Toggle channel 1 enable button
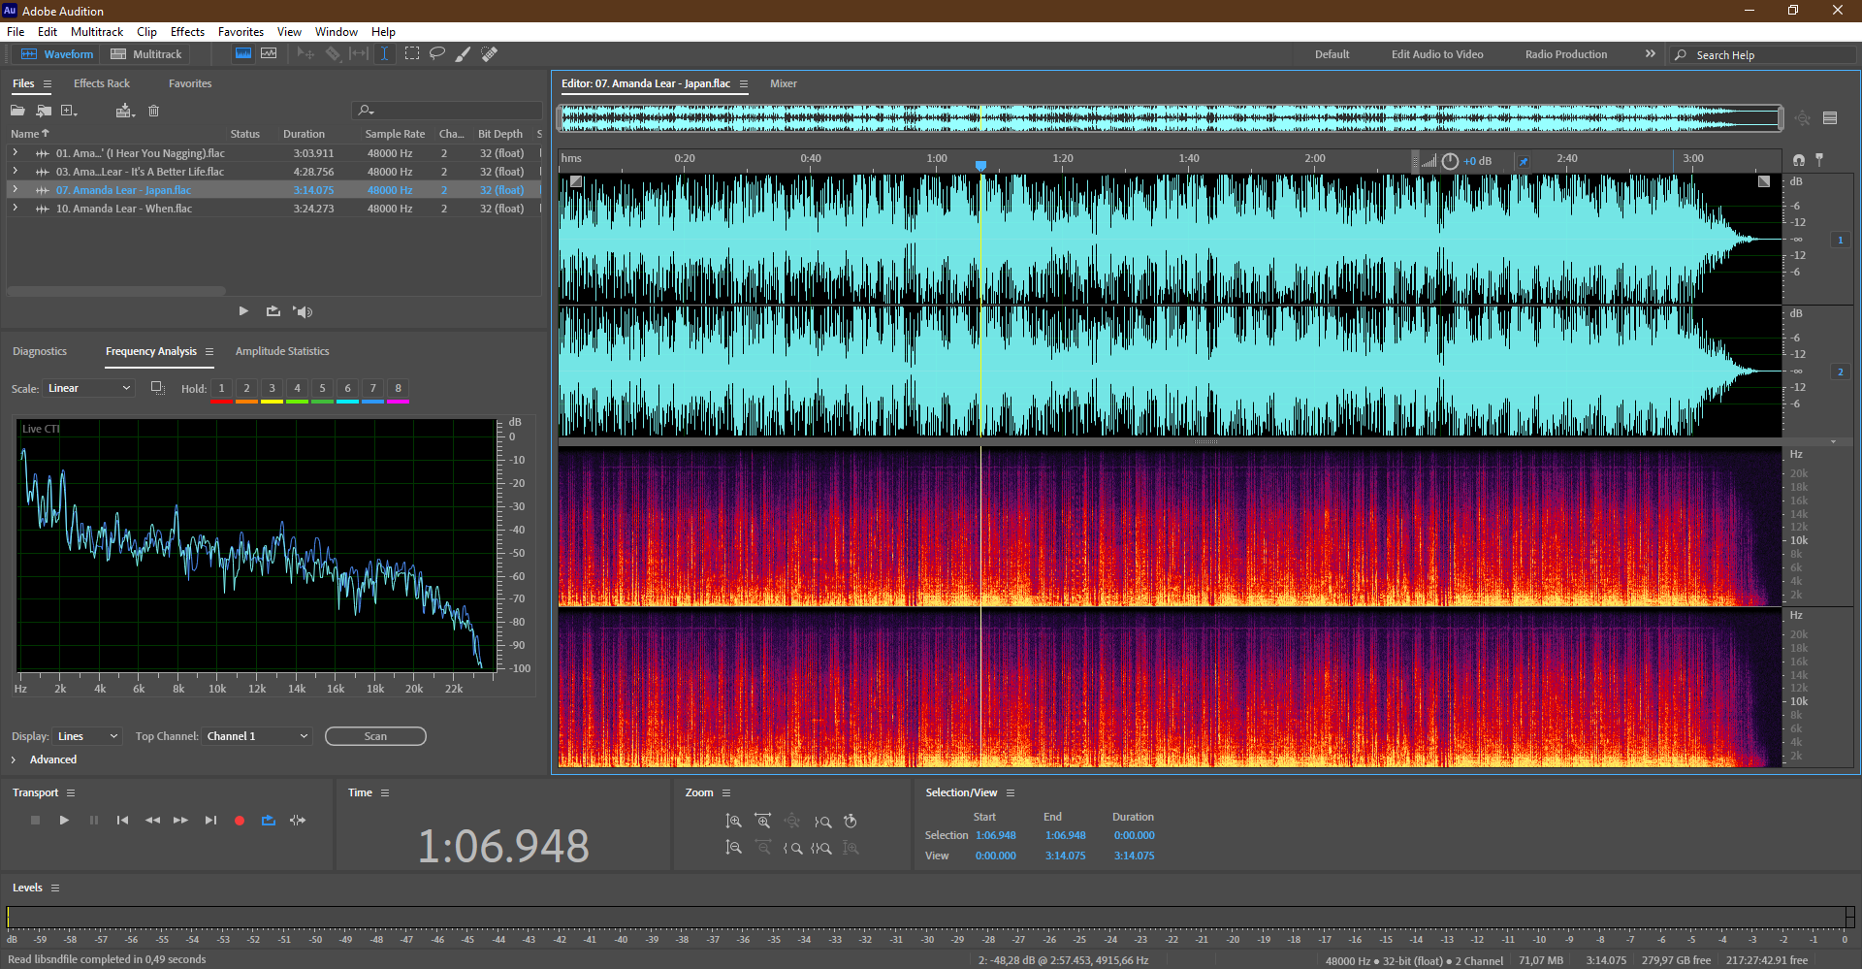 [x=1840, y=240]
